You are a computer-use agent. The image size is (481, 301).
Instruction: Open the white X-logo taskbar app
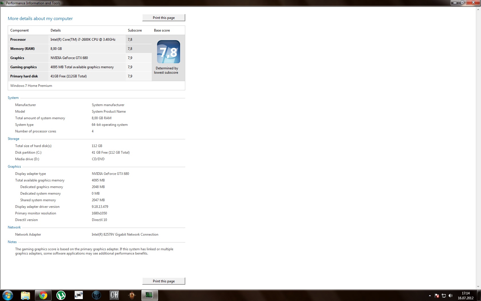point(79,295)
